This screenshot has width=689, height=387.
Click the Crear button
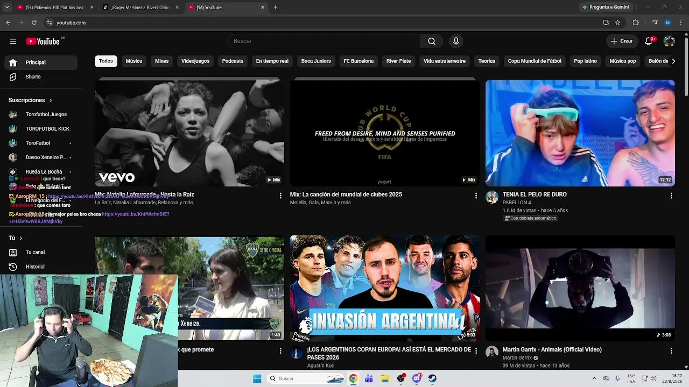pyautogui.click(x=622, y=41)
